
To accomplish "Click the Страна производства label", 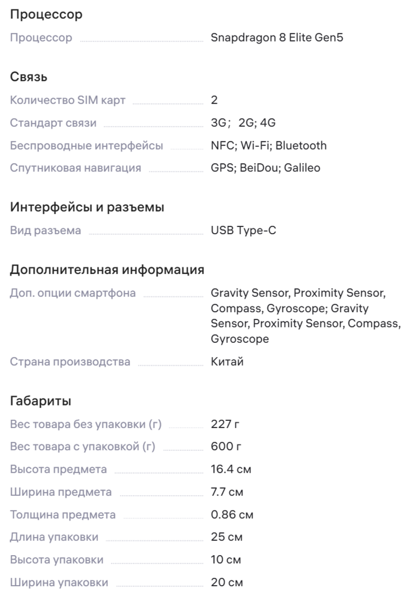I will pyautogui.click(x=70, y=362).
